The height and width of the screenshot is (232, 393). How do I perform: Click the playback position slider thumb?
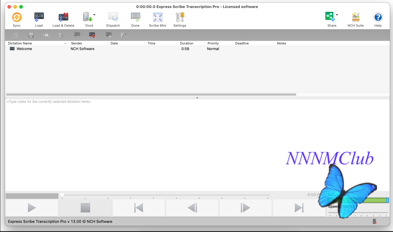(62, 195)
